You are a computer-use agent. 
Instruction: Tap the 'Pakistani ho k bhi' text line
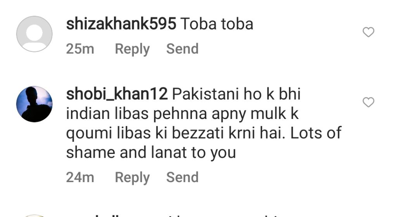(236, 94)
